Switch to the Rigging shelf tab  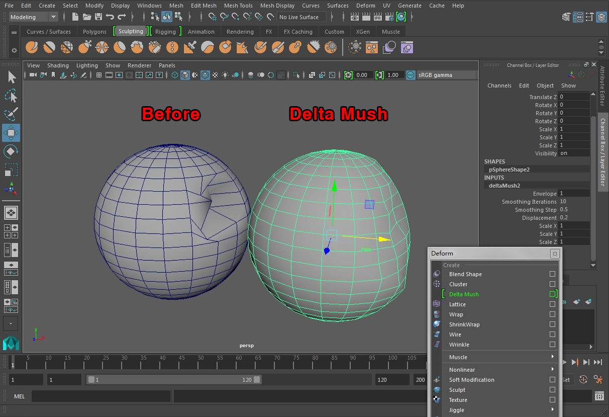[165, 32]
